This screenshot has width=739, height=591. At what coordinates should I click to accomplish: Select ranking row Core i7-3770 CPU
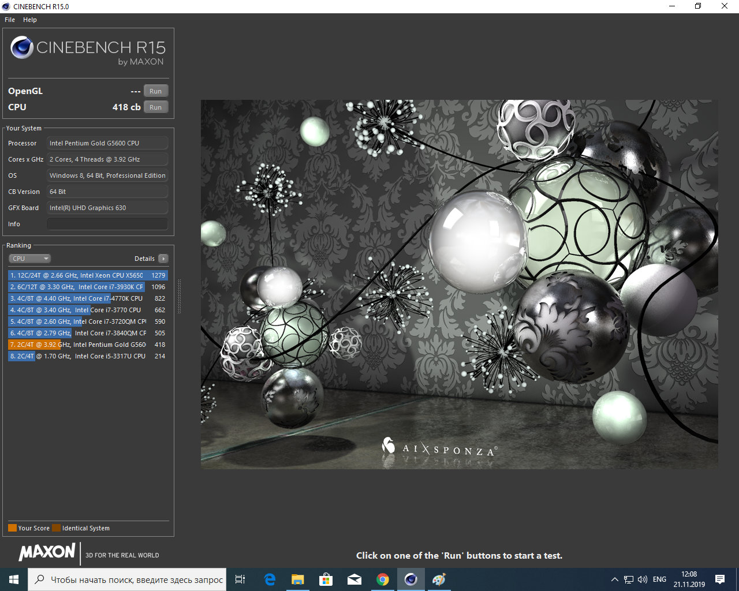(x=88, y=310)
